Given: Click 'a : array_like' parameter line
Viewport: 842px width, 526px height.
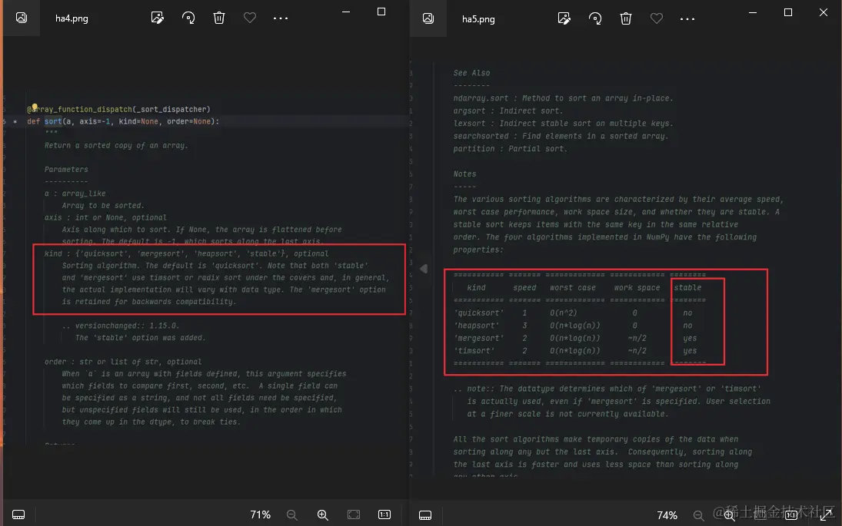Looking at the screenshot, I should click(75, 194).
